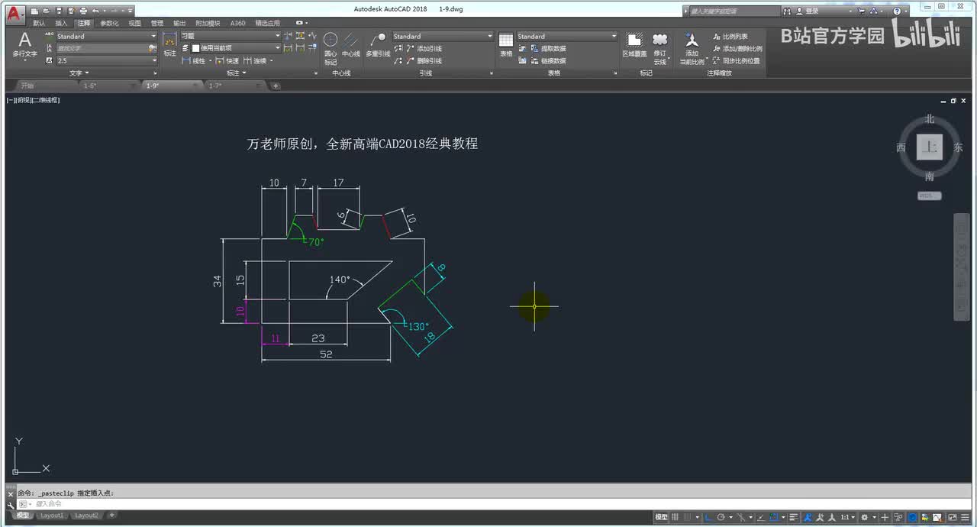Click the Continue dimension (连续) tool
977x527 pixels.
(x=256, y=61)
